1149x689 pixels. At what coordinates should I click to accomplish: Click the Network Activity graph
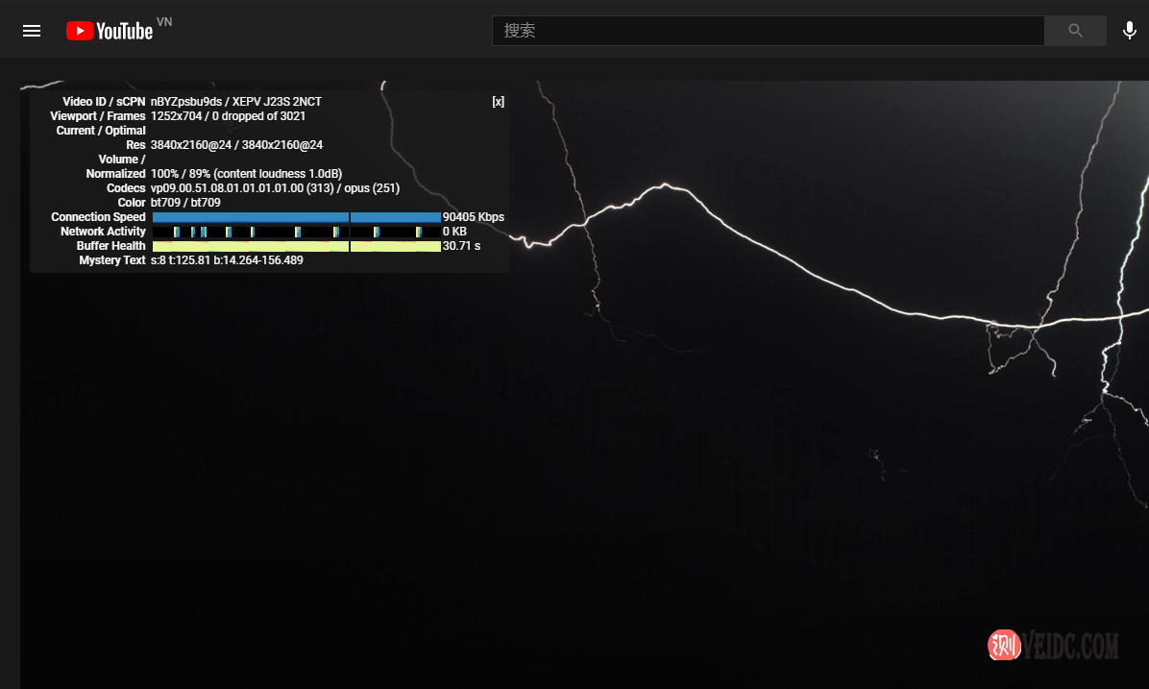(296, 232)
